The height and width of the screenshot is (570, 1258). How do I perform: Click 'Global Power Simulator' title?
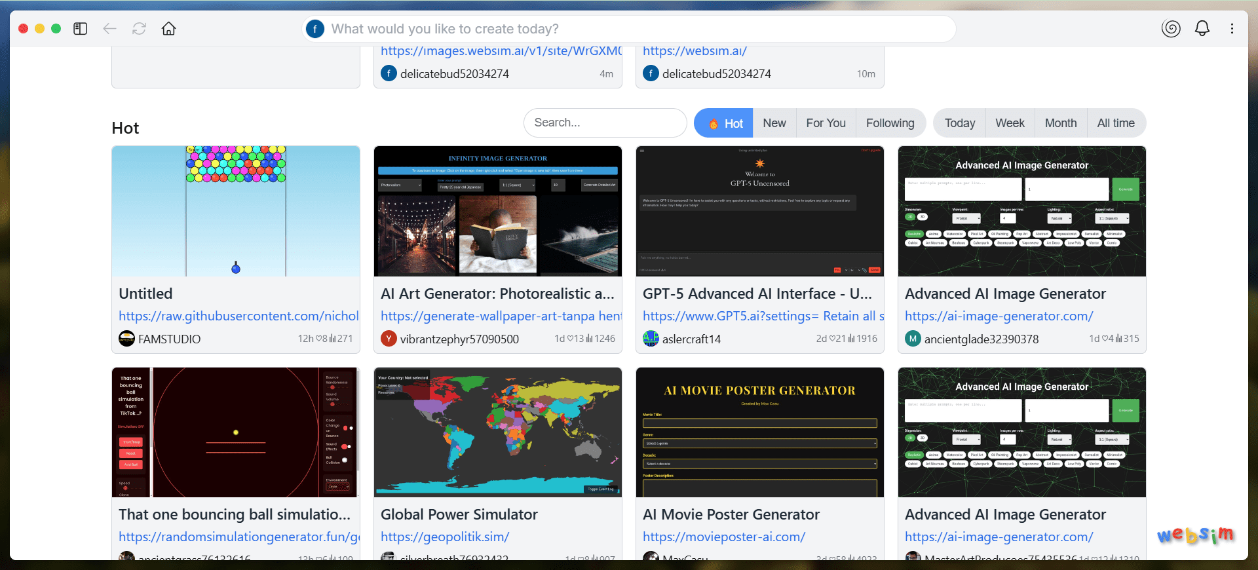459,514
